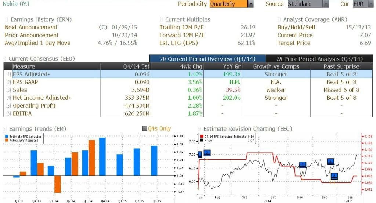Click the Target Price value 6.69
The height and width of the screenshot is (203, 376).
365,43
